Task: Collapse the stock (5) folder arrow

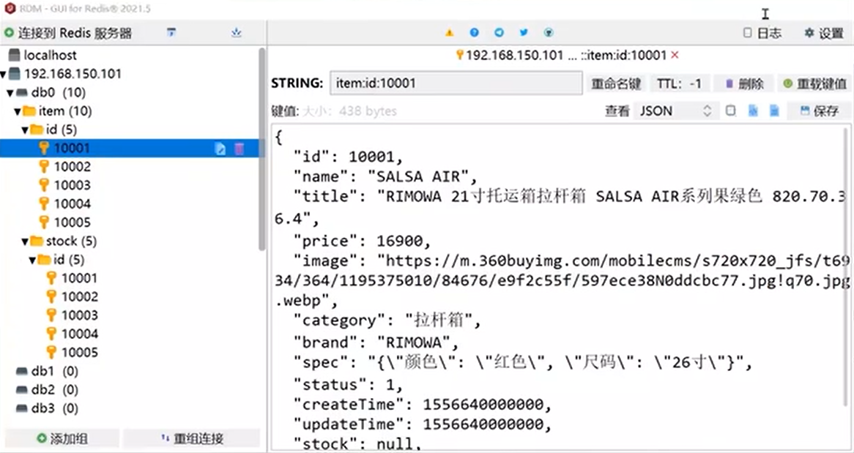Action: [25, 242]
